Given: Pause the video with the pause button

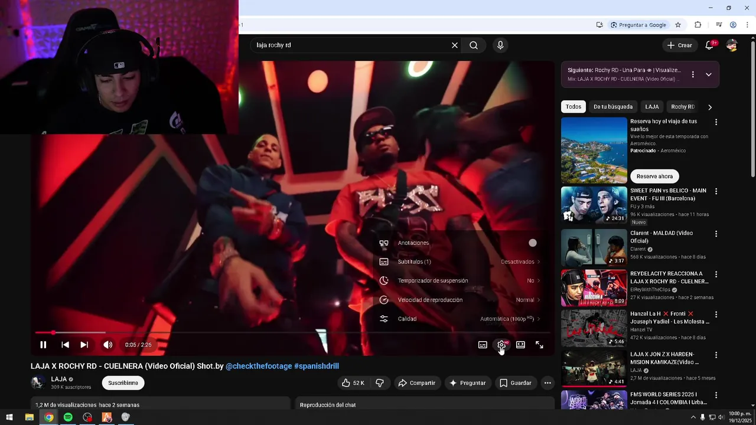Looking at the screenshot, I should tap(43, 345).
